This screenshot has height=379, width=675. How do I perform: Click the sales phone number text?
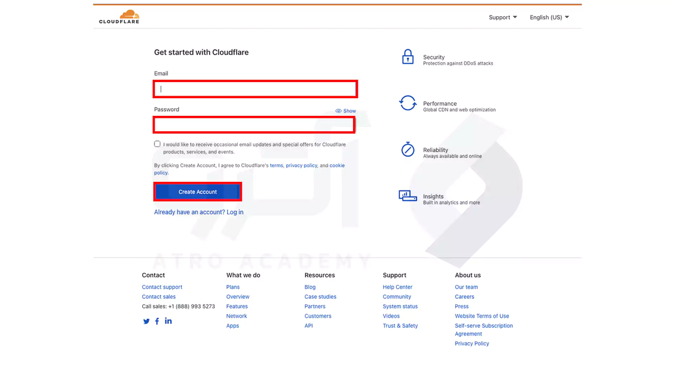192,306
